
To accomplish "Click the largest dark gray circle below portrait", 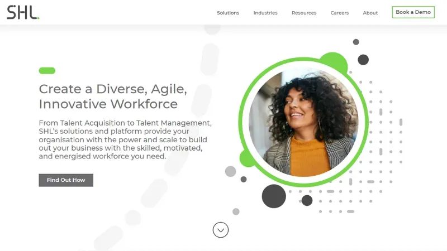I will (274, 196).
